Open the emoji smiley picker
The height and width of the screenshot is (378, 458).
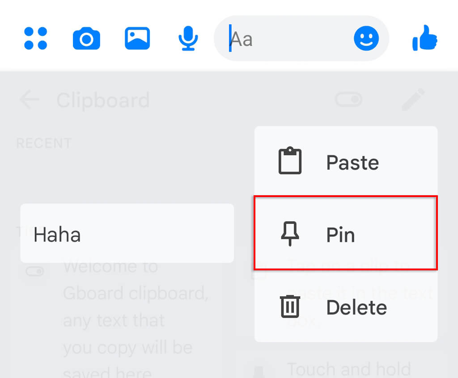tap(366, 38)
